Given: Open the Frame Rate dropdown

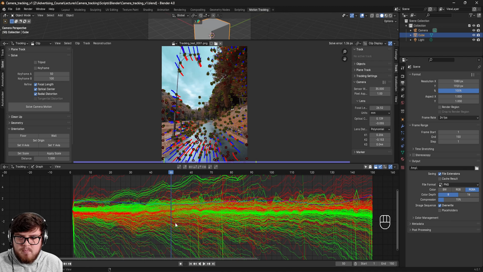Looking at the screenshot, I should [x=458, y=117].
